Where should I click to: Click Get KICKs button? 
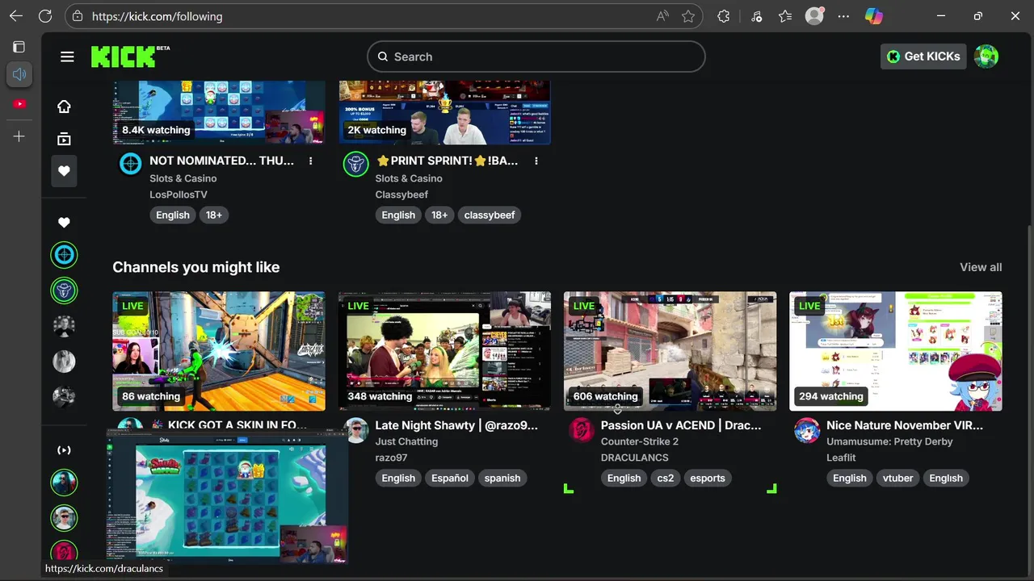(923, 56)
